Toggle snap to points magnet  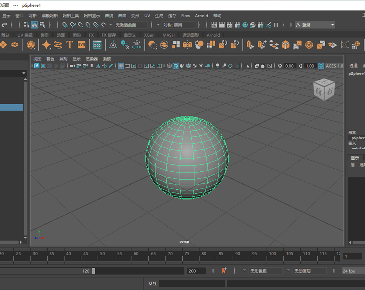(80, 25)
